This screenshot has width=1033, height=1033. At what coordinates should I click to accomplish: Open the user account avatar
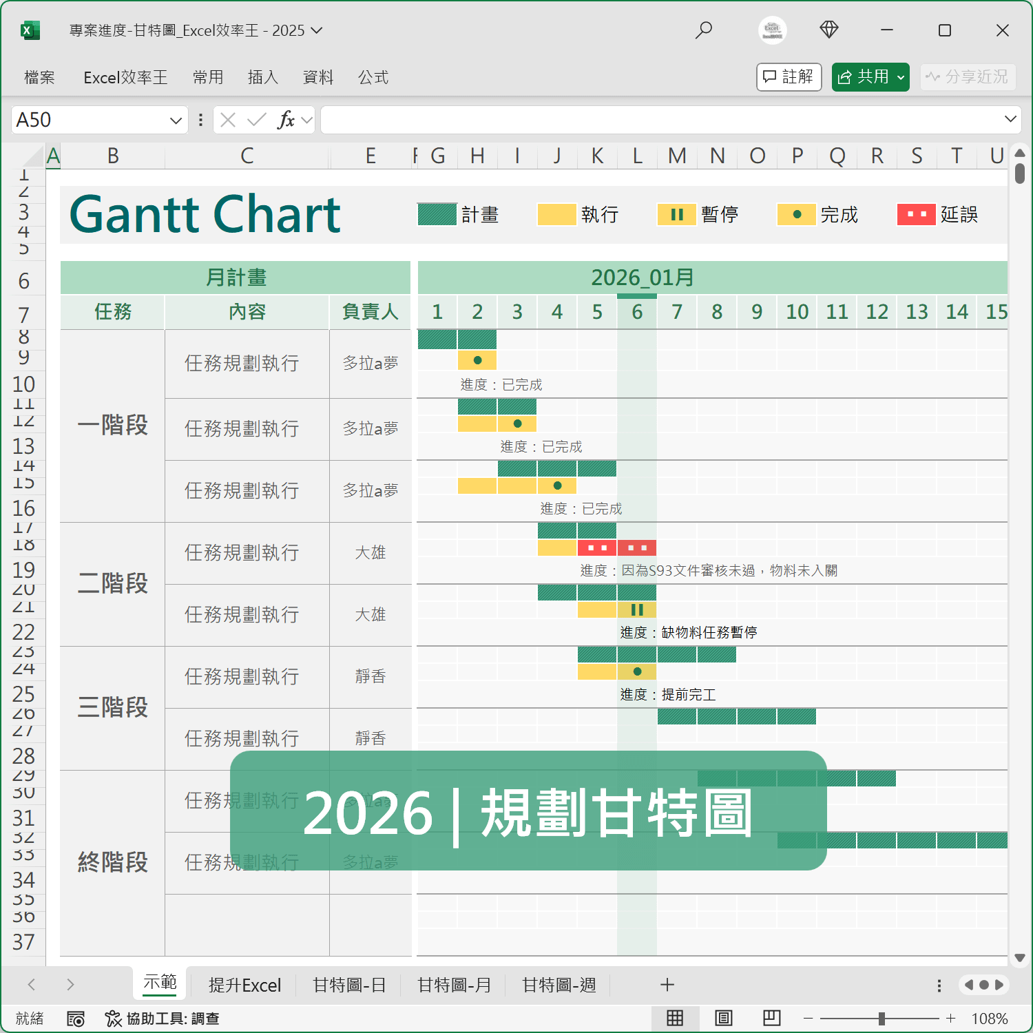coord(772,30)
